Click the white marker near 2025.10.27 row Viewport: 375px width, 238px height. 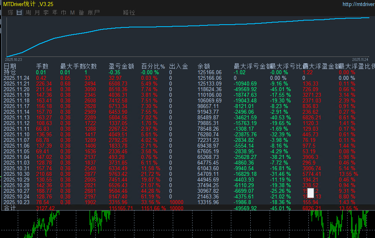tap(310, 193)
